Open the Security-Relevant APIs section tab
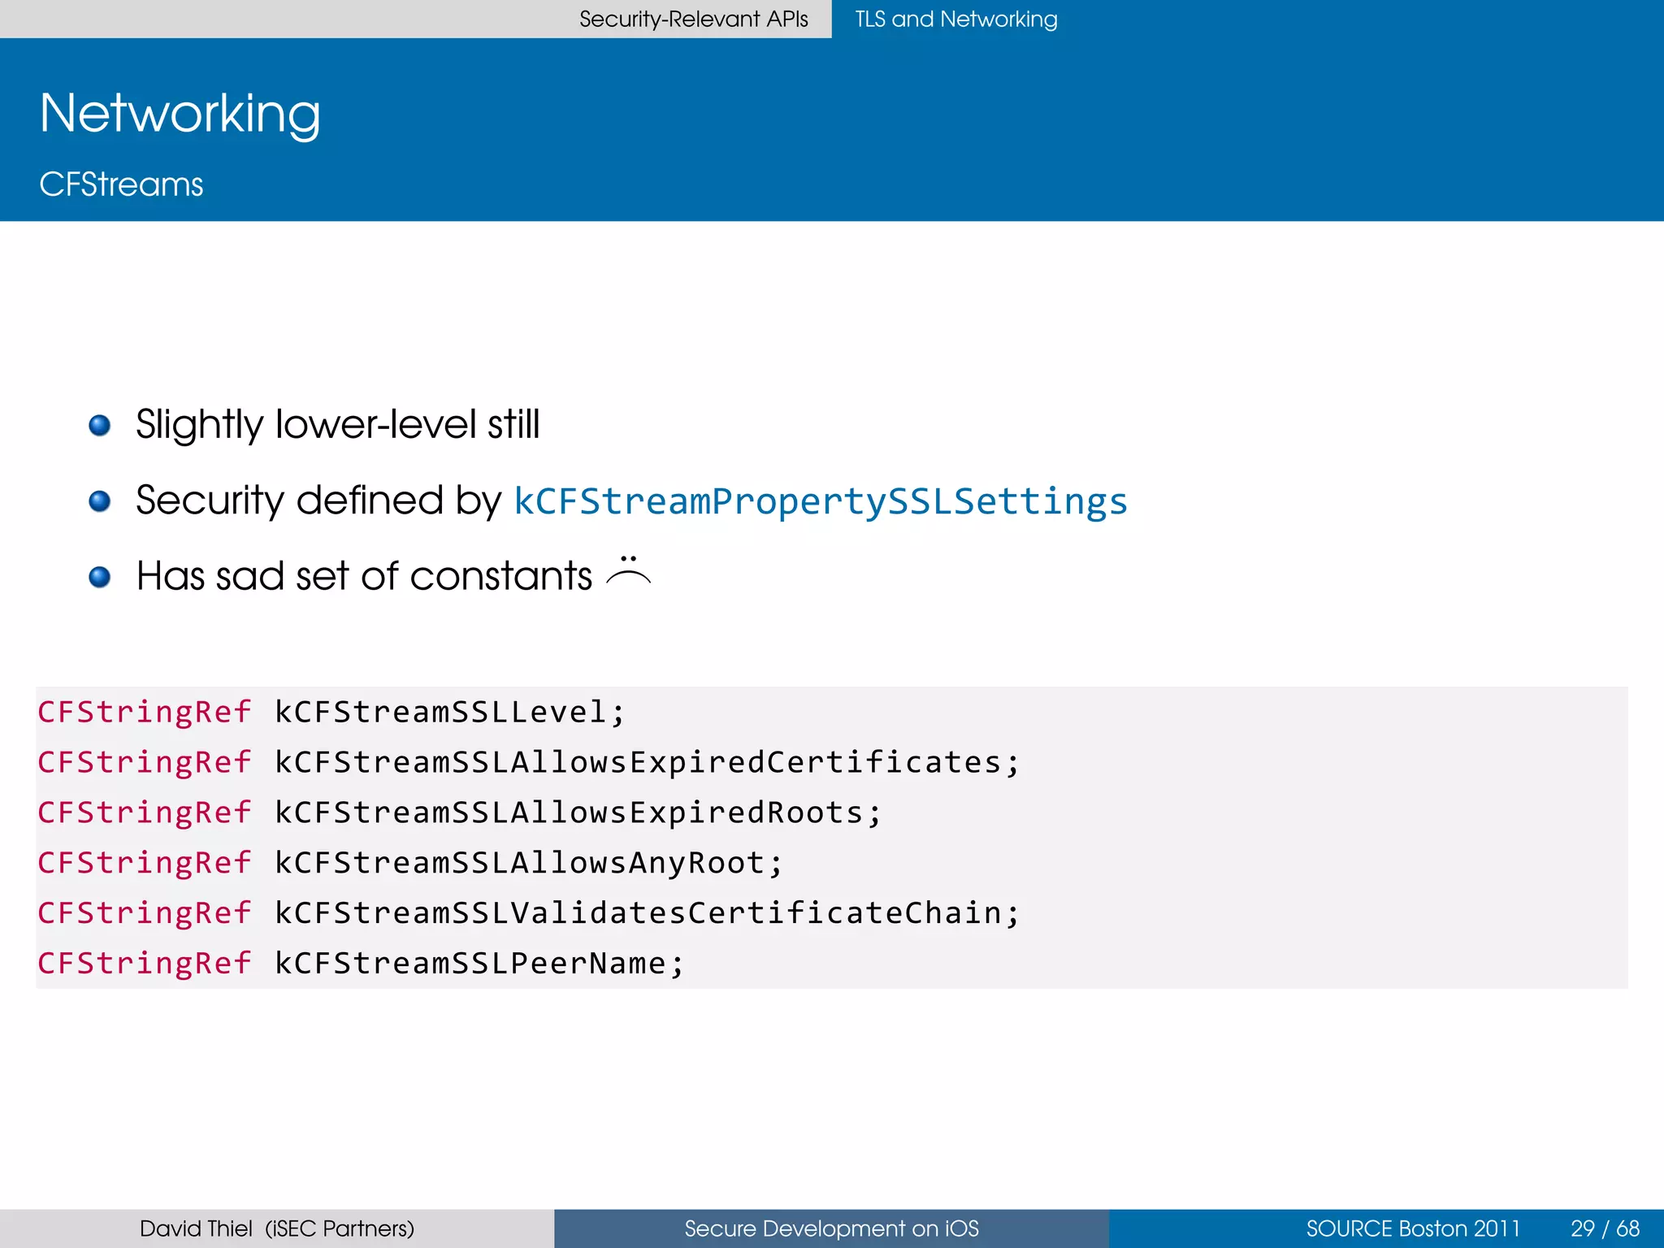The width and height of the screenshot is (1664, 1248). 693,19
